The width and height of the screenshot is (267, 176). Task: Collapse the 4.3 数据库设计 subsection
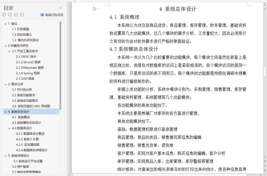(9, 128)
